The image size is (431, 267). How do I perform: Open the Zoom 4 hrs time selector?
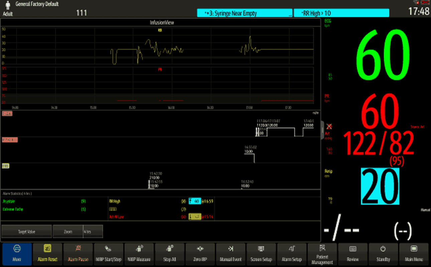click(x=78, y=232)
